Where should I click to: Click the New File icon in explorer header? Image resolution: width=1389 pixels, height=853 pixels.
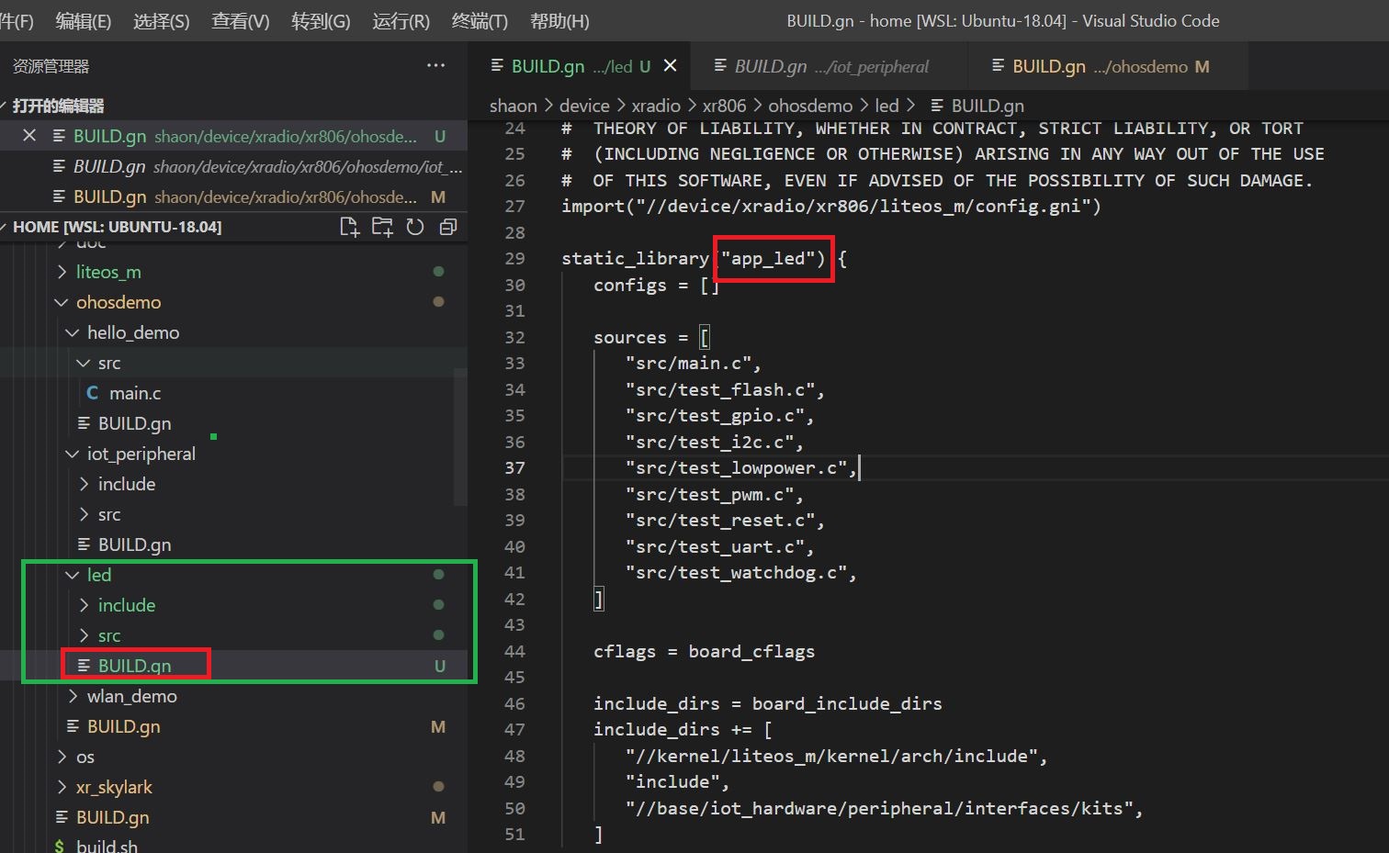click(x=349, y=227)
